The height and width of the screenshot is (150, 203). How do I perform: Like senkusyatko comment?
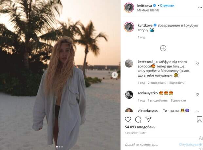197,94
